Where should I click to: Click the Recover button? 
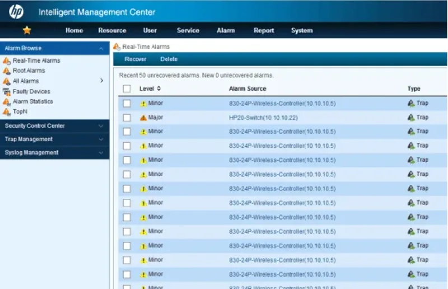[x=136, y=59]
